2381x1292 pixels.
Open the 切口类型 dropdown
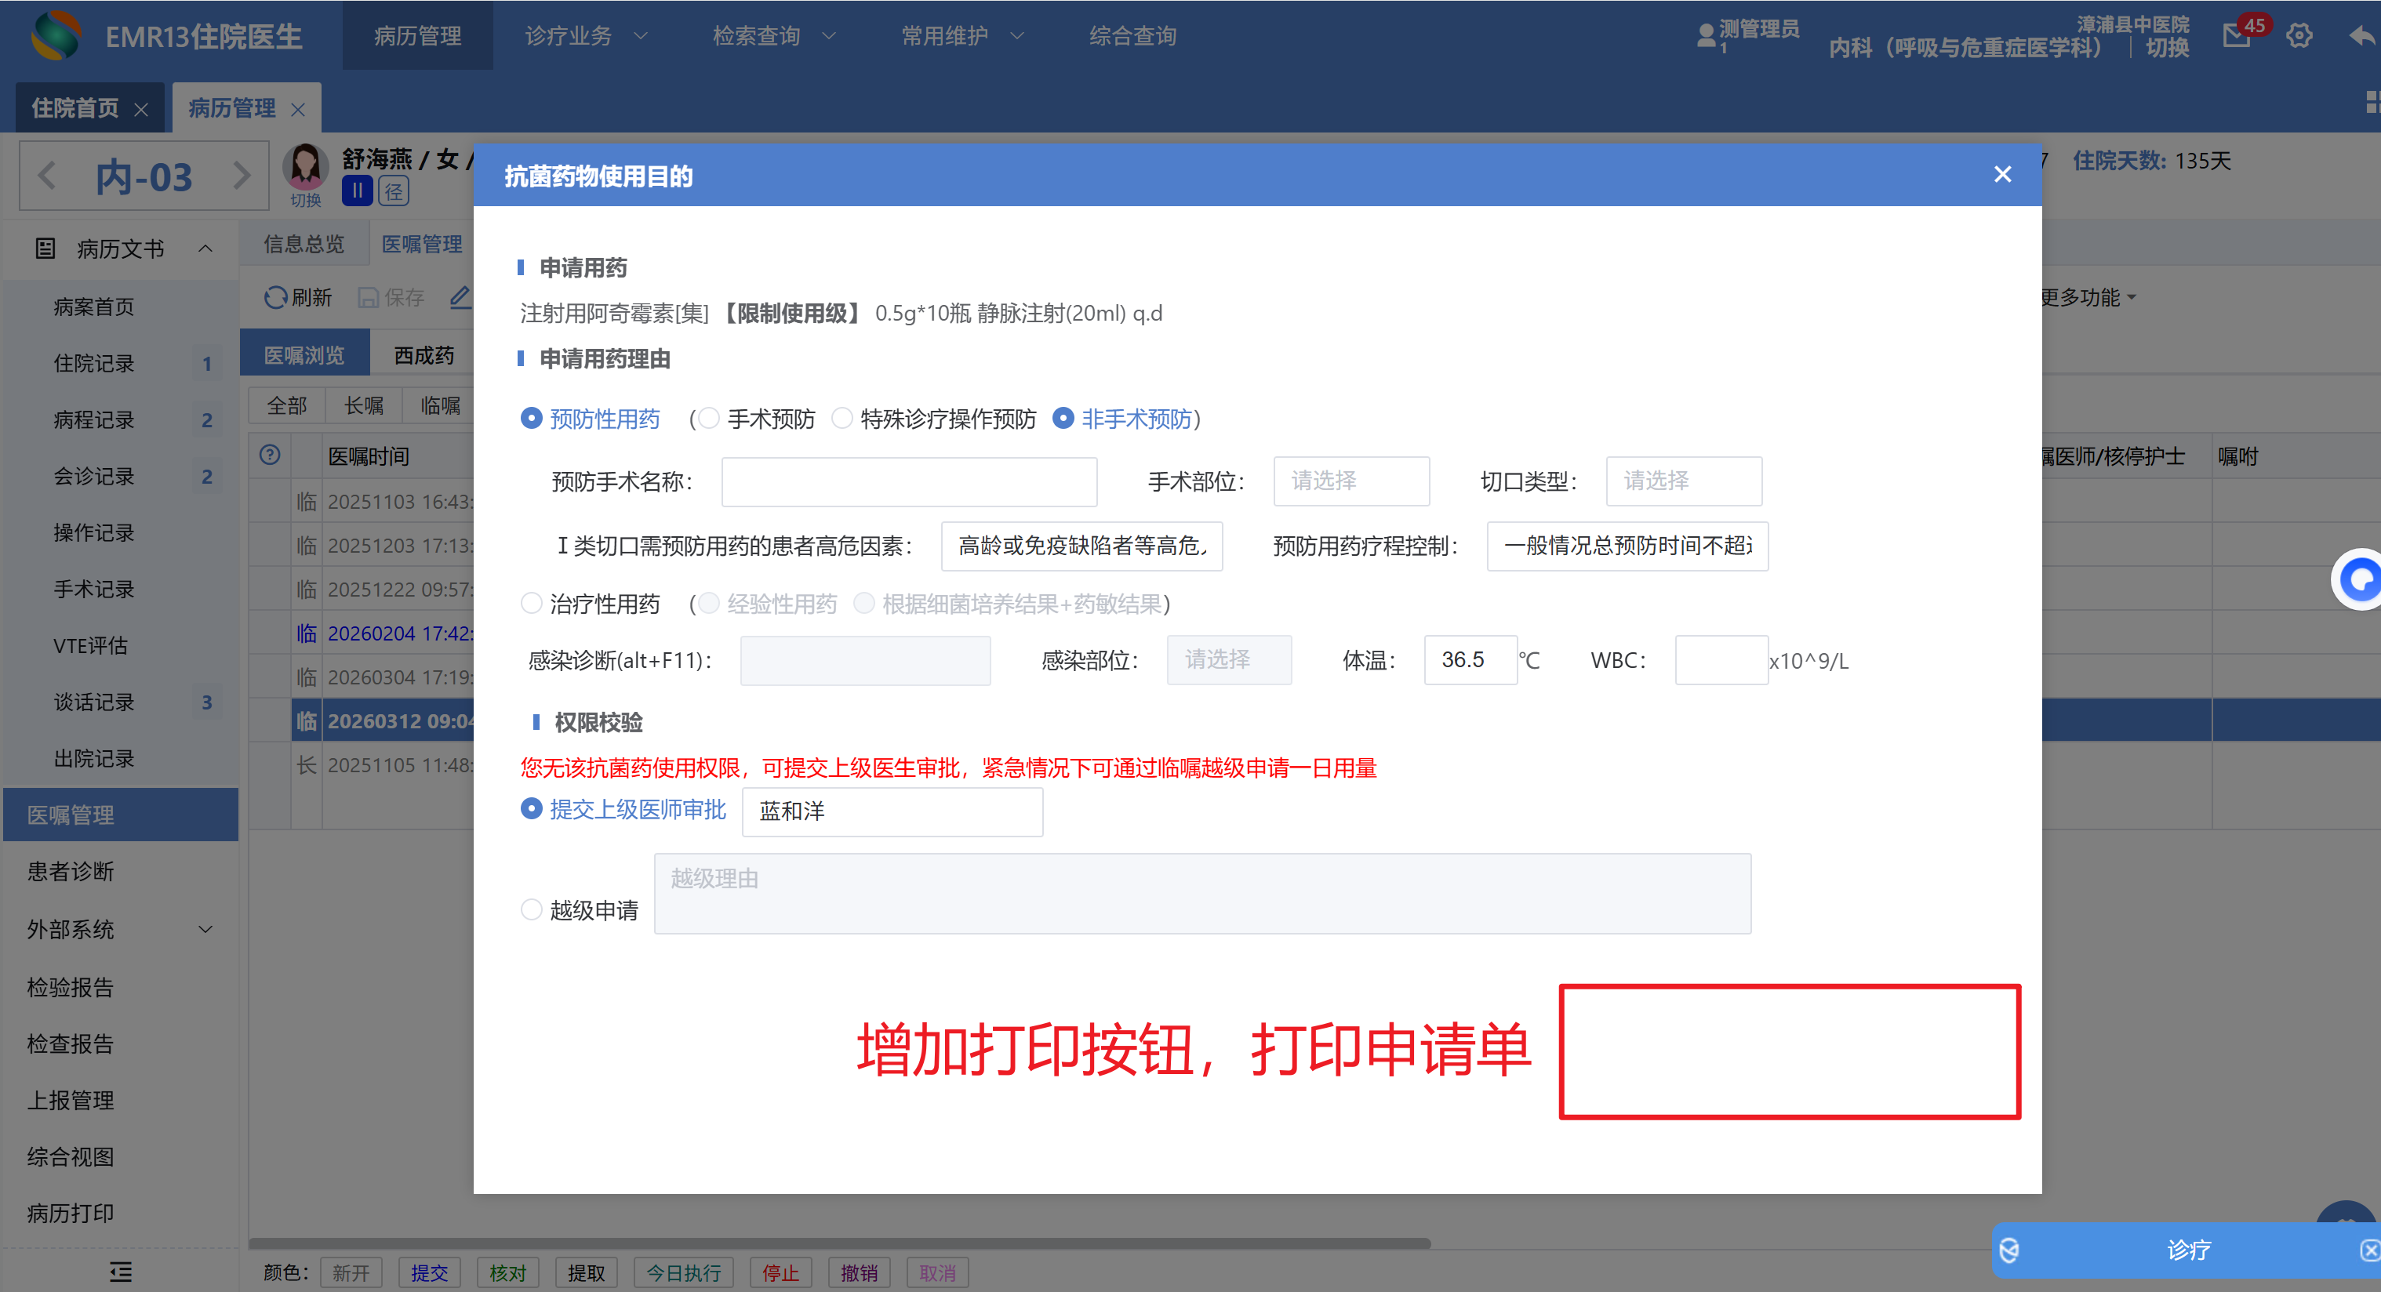(1682, 481)
